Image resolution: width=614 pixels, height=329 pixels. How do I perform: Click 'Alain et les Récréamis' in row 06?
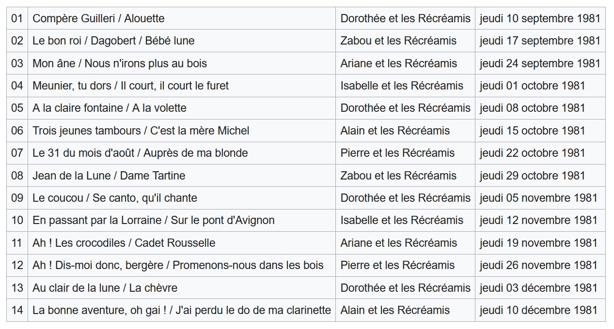coord(395,131)
